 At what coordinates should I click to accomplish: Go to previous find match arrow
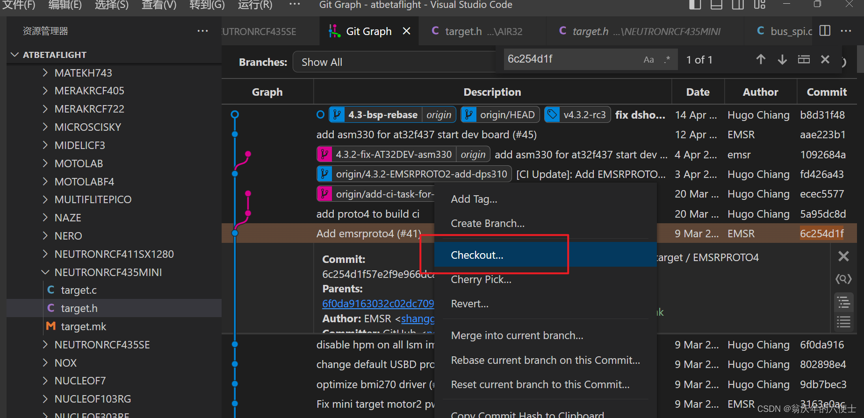click(761, 60)
